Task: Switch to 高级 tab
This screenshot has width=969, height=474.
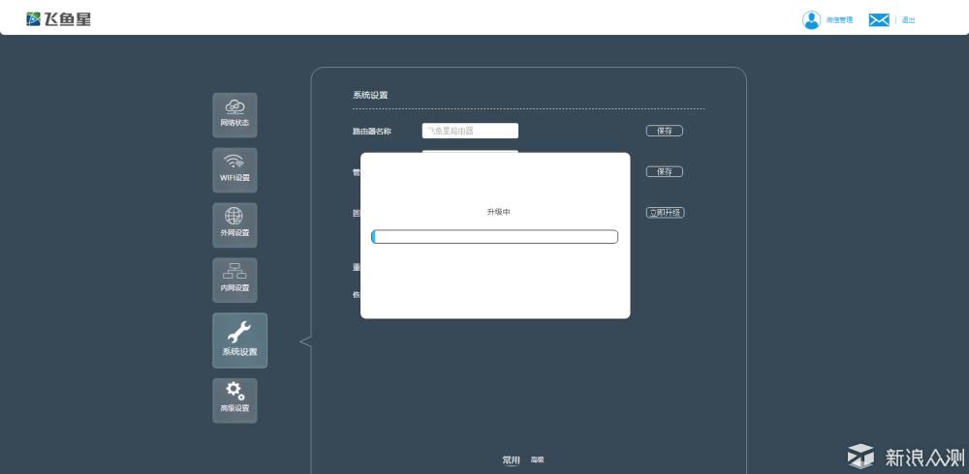Action: click(537, 459)
